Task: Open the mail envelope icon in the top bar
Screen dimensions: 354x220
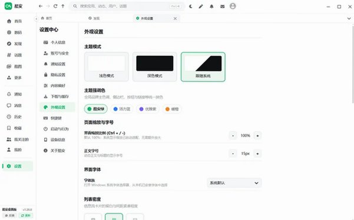Action: (223, 6)
